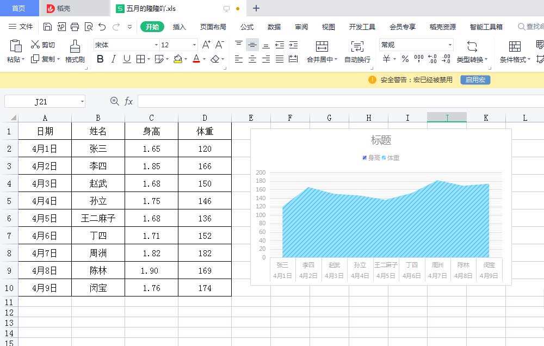
Task: Align text right icon
Action: click(x=266, y=59)
